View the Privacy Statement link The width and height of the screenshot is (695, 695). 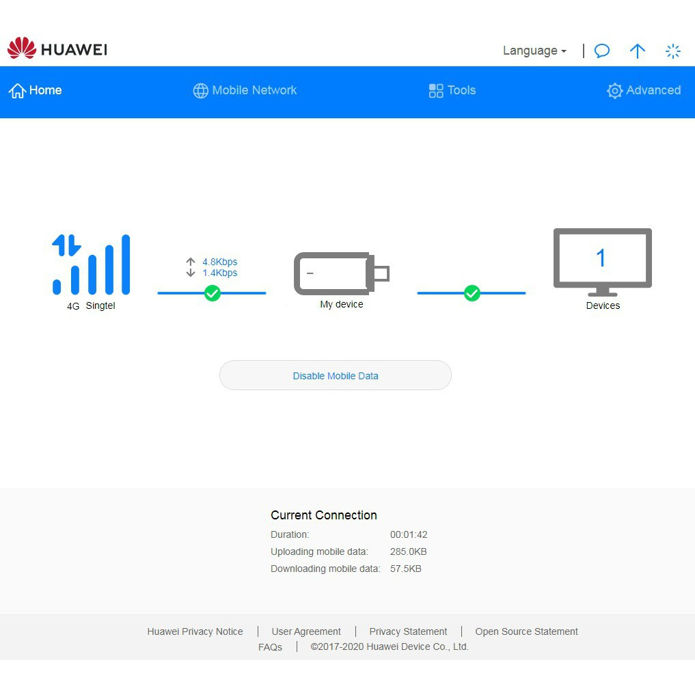pos(408,631)
